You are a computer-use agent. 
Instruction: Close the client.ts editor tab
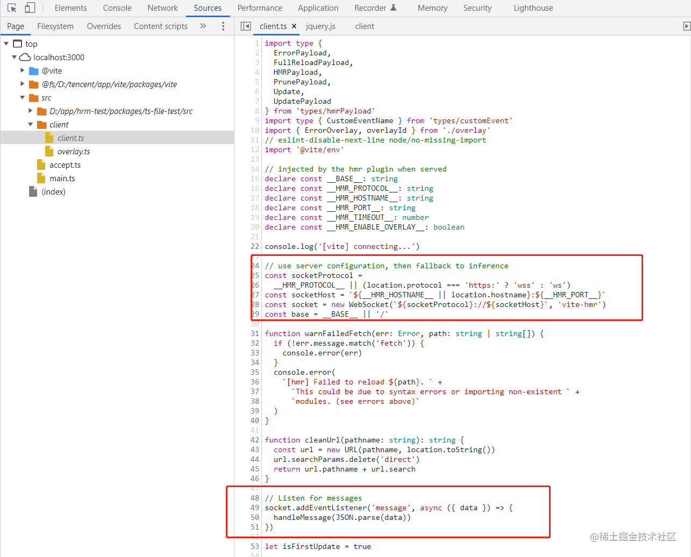click(294, 26)
